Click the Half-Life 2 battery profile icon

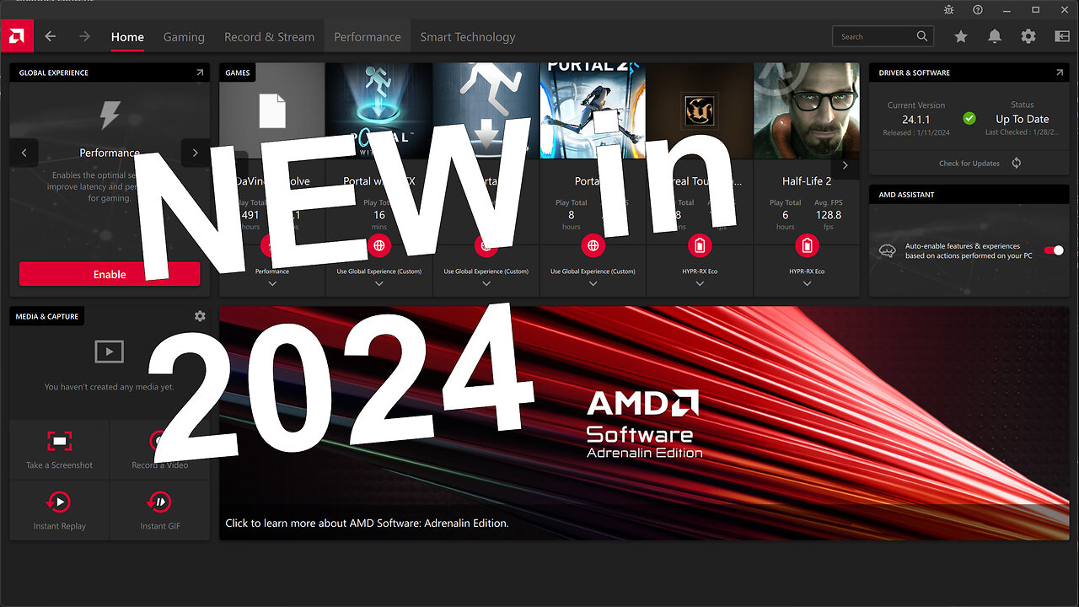coord(808,245)
